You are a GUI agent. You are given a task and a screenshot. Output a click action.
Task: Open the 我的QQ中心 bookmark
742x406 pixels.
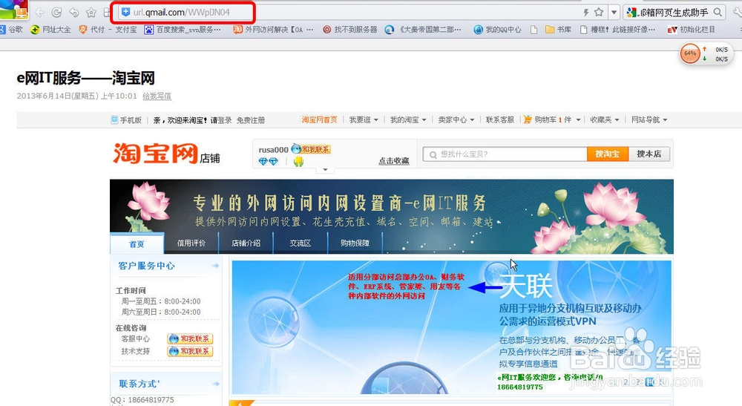(497, 30)
